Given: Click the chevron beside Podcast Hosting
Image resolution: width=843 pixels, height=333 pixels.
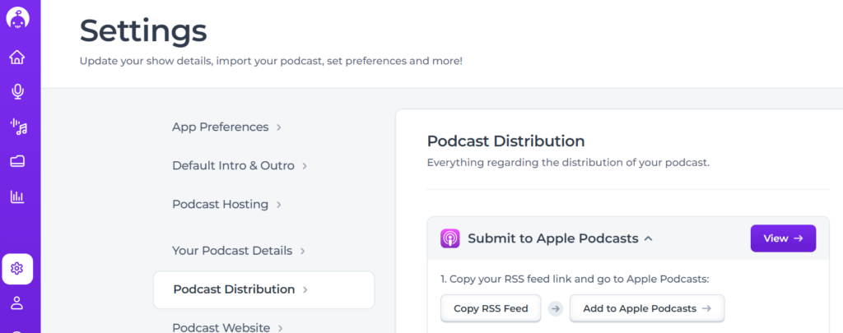Looking at the screenshot, I should (x=279, y=204).
